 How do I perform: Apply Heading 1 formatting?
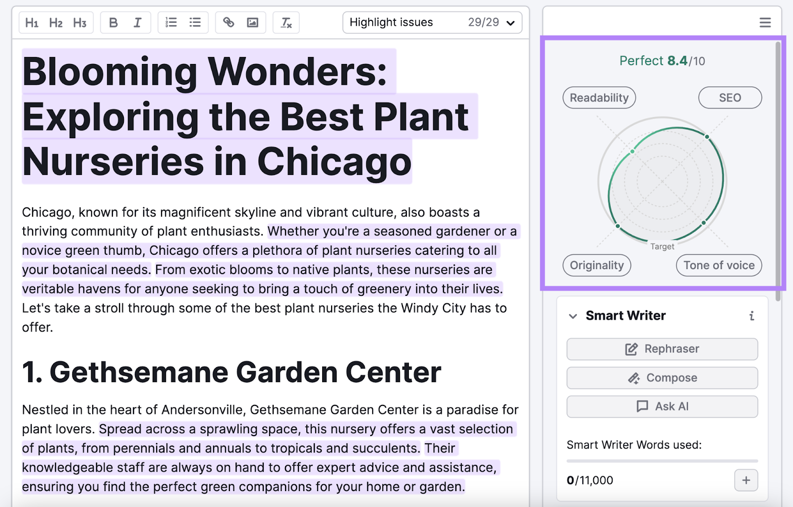click(x=32, y=23)
